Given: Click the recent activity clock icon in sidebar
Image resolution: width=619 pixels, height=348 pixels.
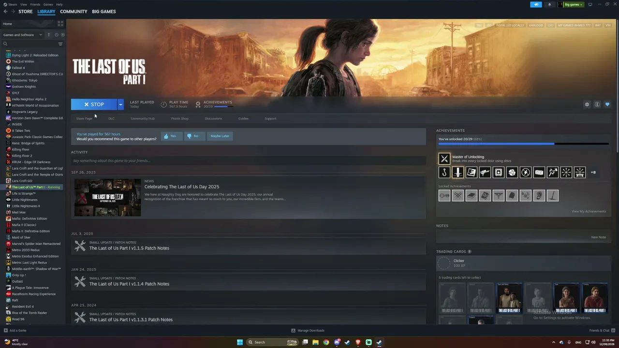Looking at the screenshot, I should tap(57, 35).
